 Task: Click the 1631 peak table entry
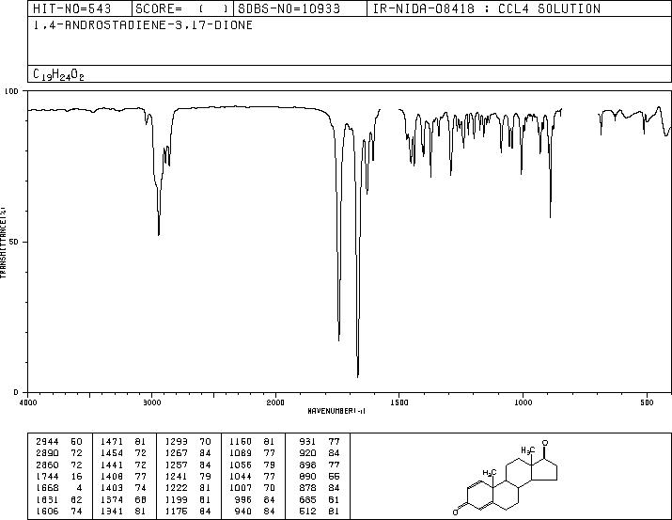(x=59, y=500)
